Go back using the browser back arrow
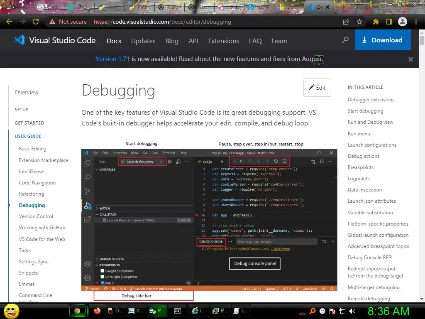Screen dimensions: 425x319 [9, 22]
